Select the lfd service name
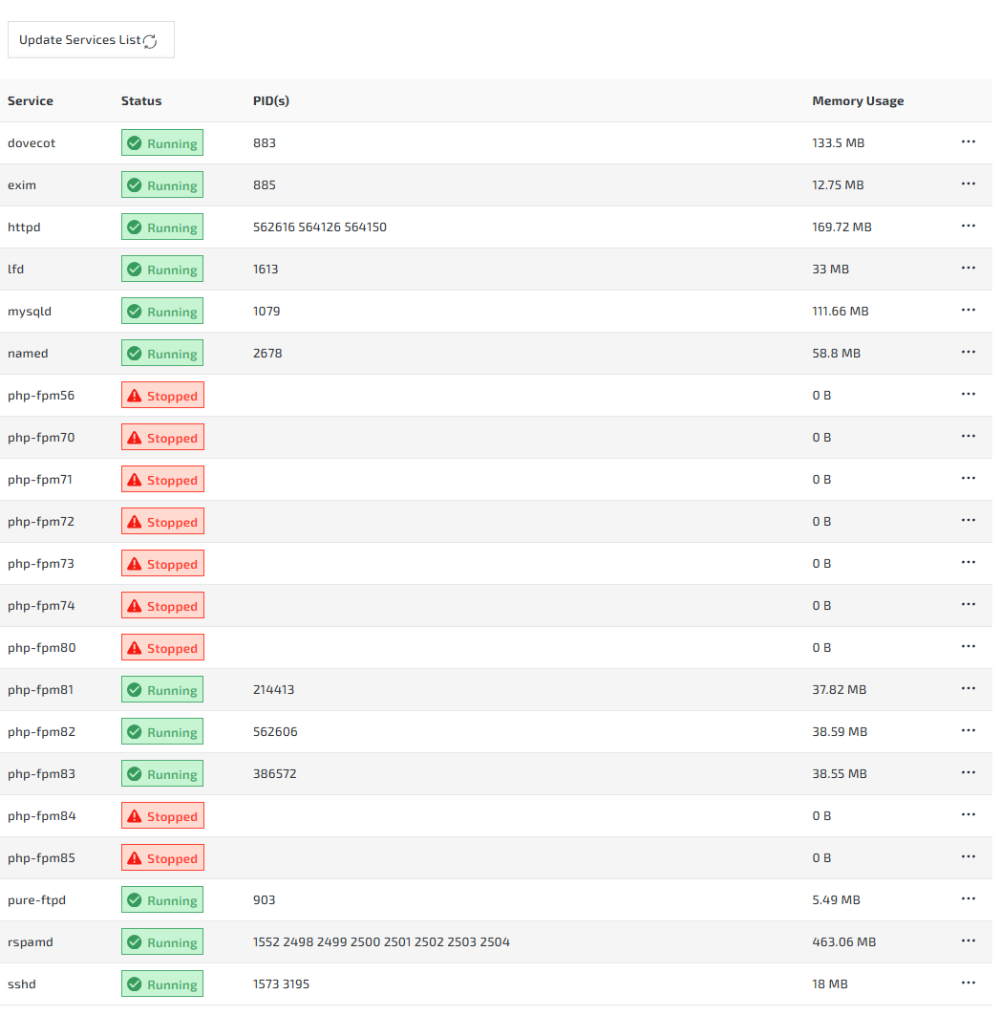The height and width of the screenshot is (1016, 1001). (16, 270)
